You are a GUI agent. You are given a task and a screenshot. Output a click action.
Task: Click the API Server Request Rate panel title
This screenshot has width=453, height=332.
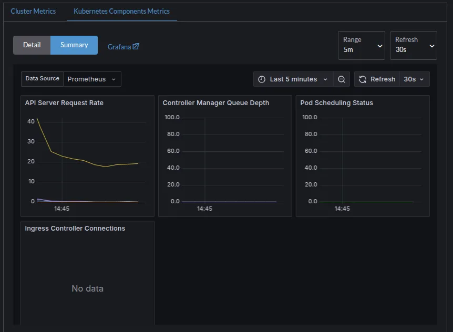tap(64, 103)
